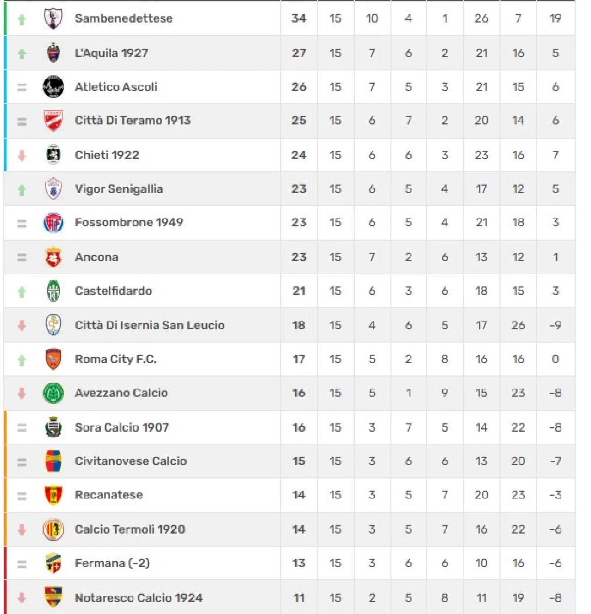
Task: Click the Ancona red crest
Action: tap(53, 257)
